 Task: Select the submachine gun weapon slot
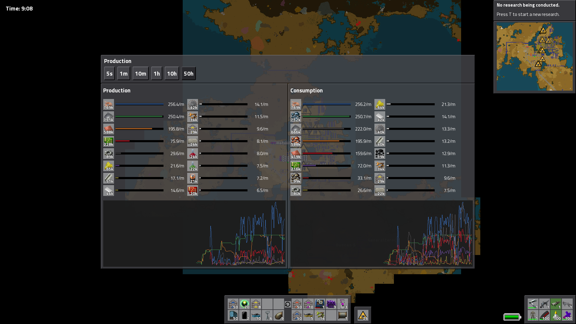544,304
